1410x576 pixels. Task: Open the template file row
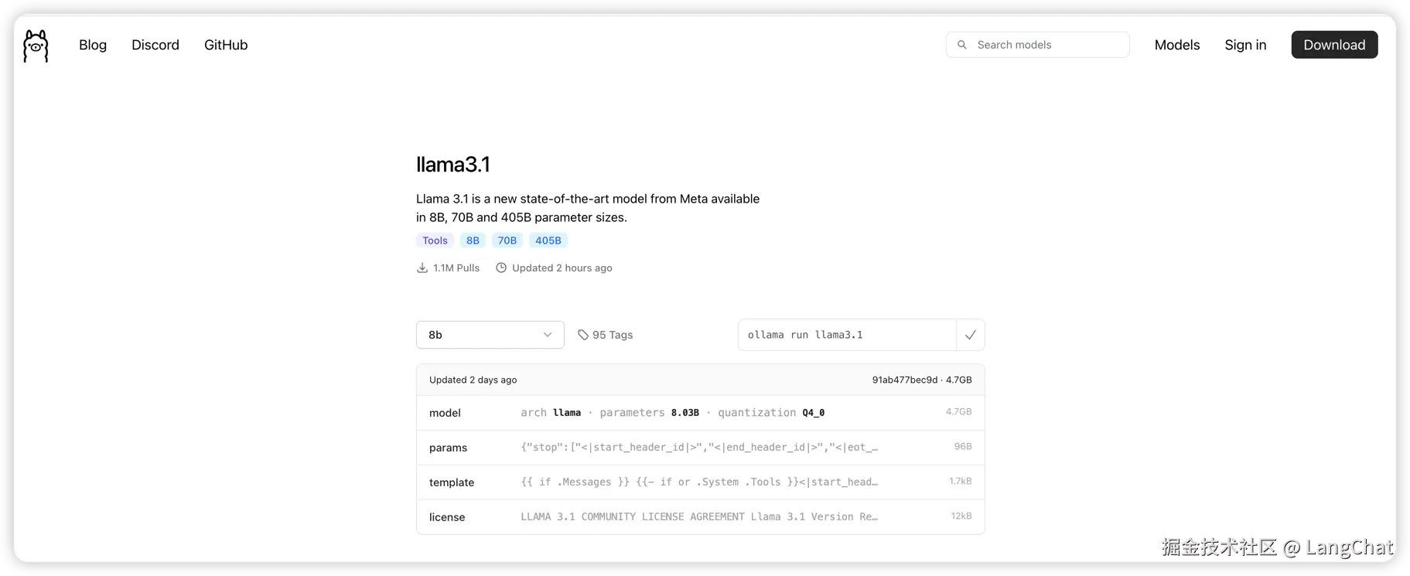pos(700,482)
